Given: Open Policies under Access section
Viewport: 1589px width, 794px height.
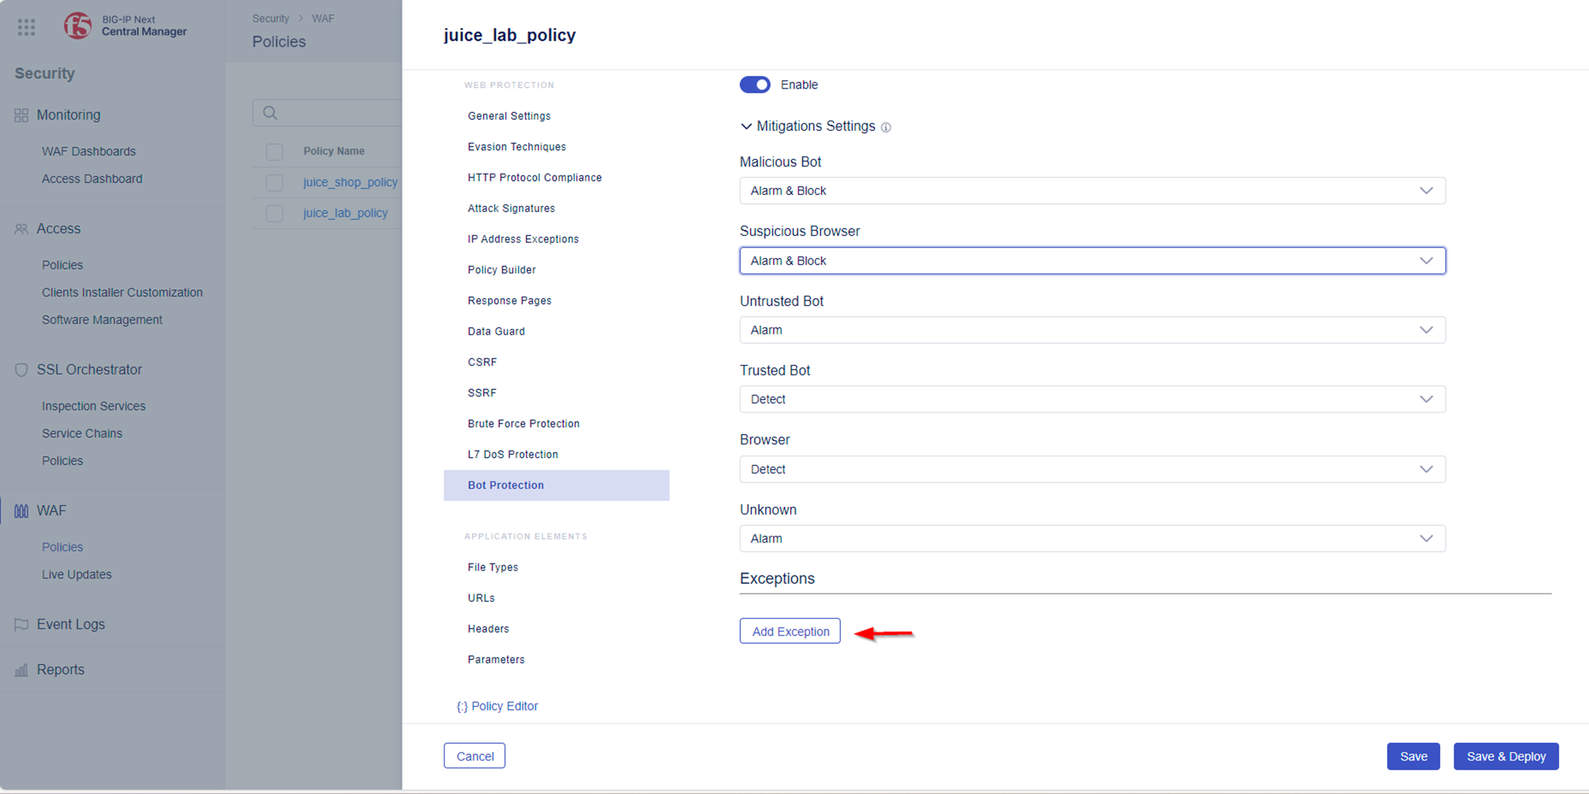Looking at the screenshot, I should [62, 265].
